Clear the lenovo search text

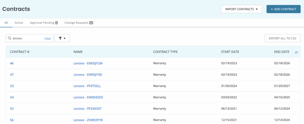click(x=48, y=39)
